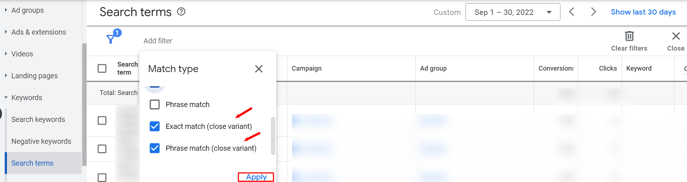Check the Phrase match checkbox
This screenshot has width=687, height=182.
[x=155, y=104]
